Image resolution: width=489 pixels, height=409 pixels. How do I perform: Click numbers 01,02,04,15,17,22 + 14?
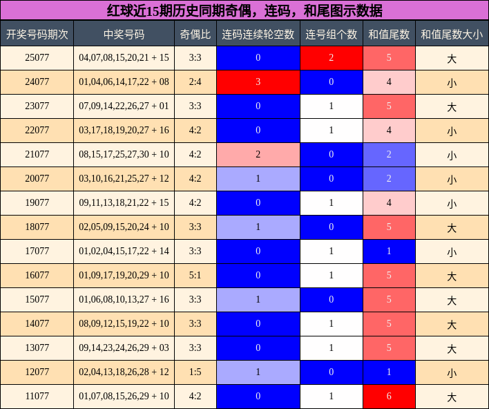click(x=124, y=251)
